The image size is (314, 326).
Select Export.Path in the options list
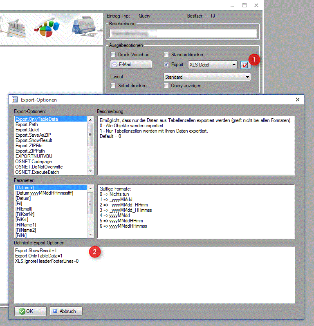coord(28,124)
